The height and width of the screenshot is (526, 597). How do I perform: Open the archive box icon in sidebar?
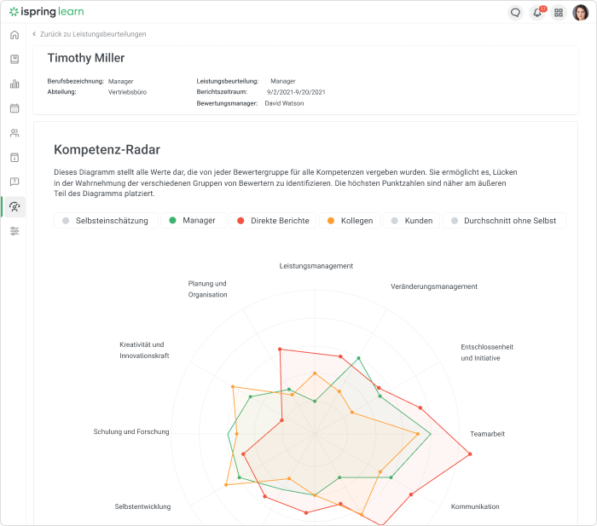tap(14, 157)
